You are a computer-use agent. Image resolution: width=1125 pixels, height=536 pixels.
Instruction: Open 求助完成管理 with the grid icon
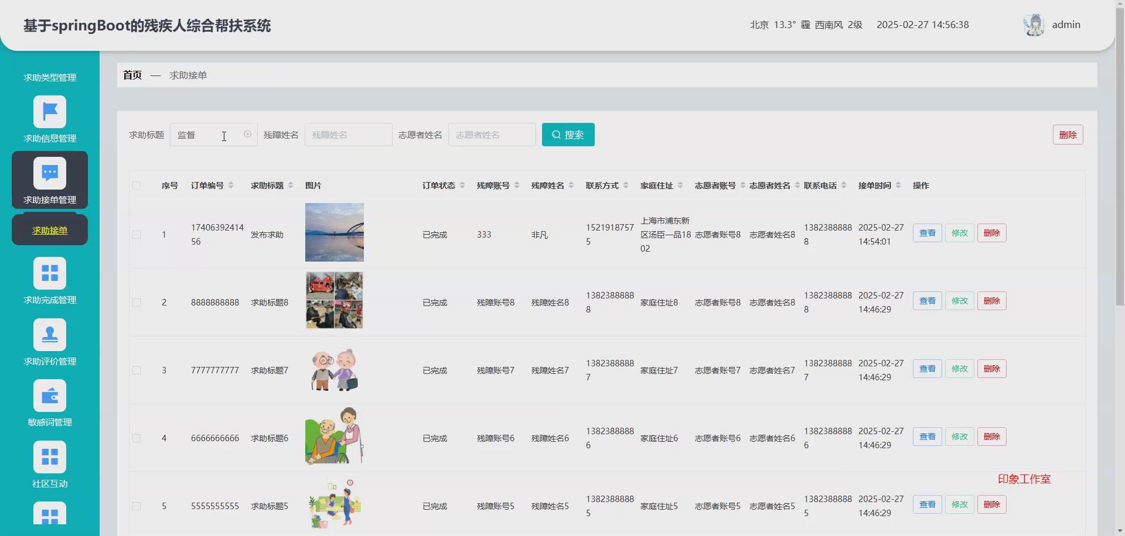(x=50, y=273)
